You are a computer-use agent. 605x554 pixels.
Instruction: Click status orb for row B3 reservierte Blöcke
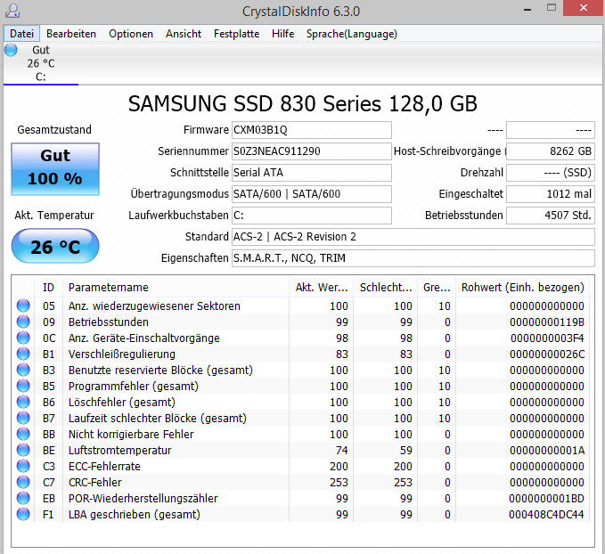click(x=23, y=370)
